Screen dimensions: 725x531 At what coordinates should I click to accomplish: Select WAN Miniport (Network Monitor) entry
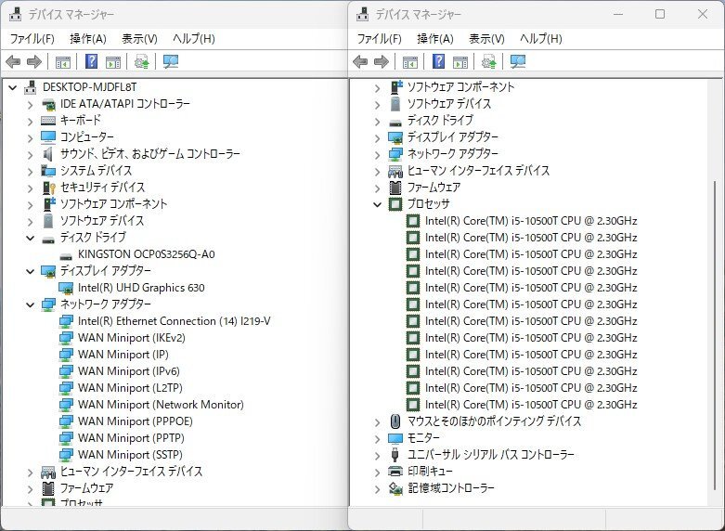pyautogui.click(x=161, y=404)
